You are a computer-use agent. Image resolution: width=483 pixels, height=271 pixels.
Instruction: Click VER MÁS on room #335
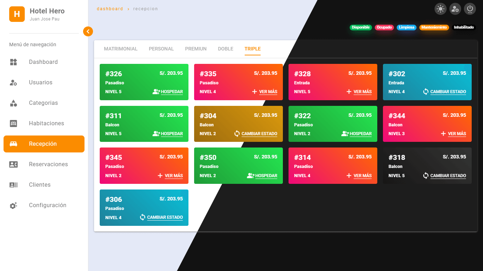(x=268, y=92)
